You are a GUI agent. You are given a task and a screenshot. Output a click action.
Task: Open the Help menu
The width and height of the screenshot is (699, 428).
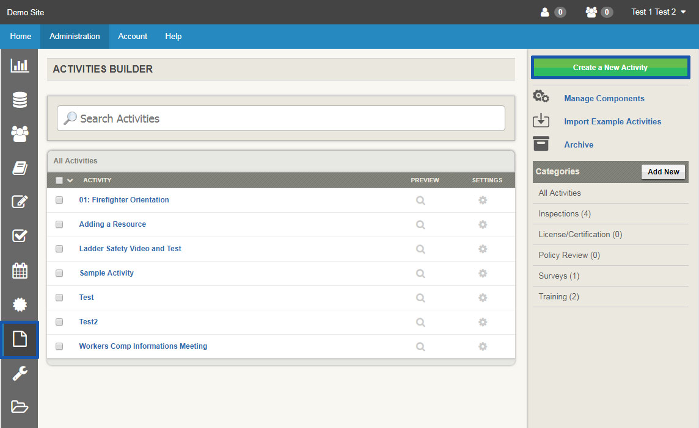pyautogui.click(x=173, y=36)
